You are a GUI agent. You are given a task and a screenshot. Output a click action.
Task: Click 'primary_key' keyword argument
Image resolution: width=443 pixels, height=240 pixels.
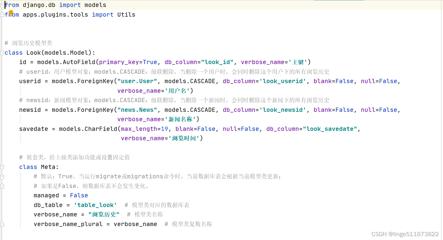[119, 62]
